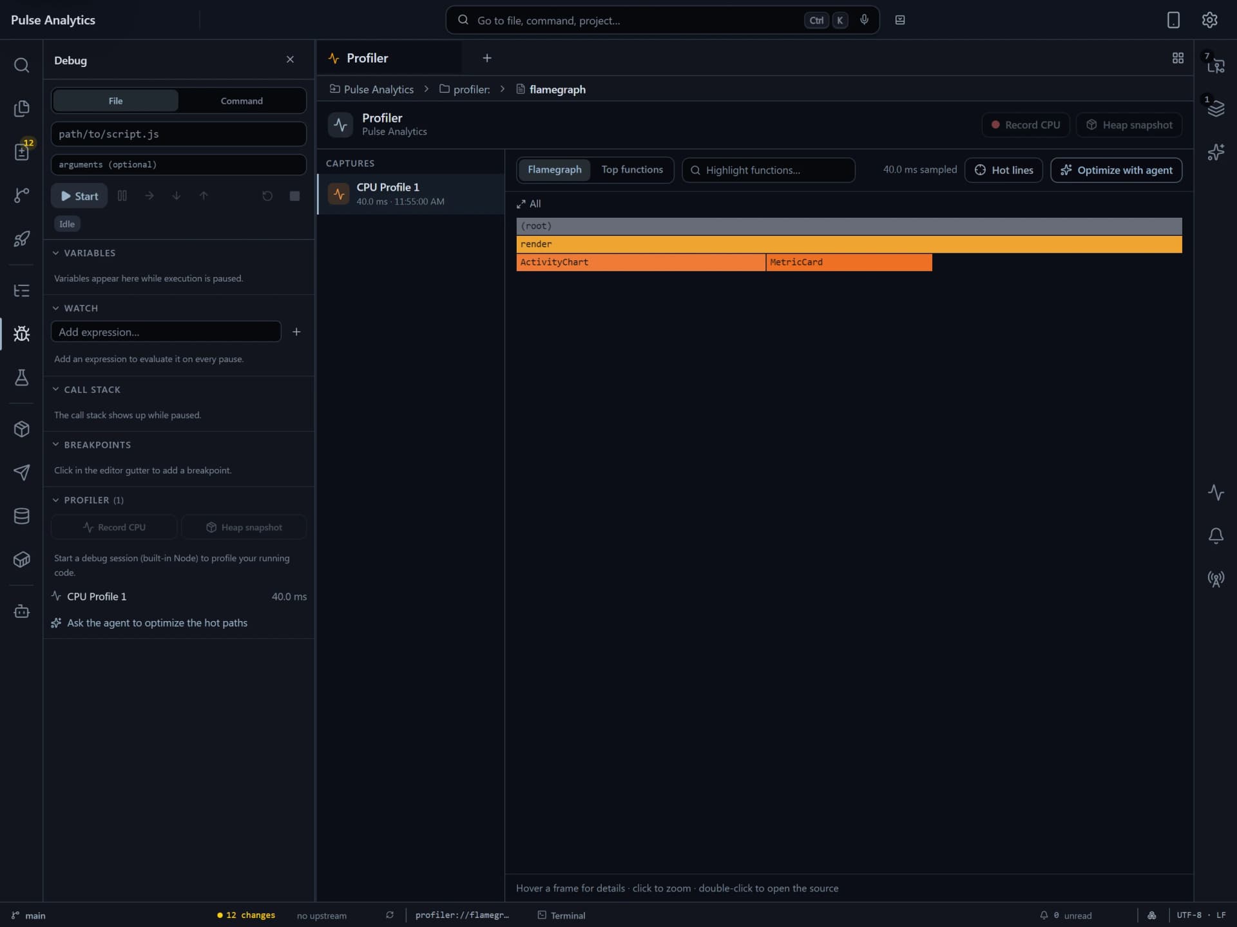Open the source control branch icon
Screen dimensions: 1237x927
pos(21,195)
